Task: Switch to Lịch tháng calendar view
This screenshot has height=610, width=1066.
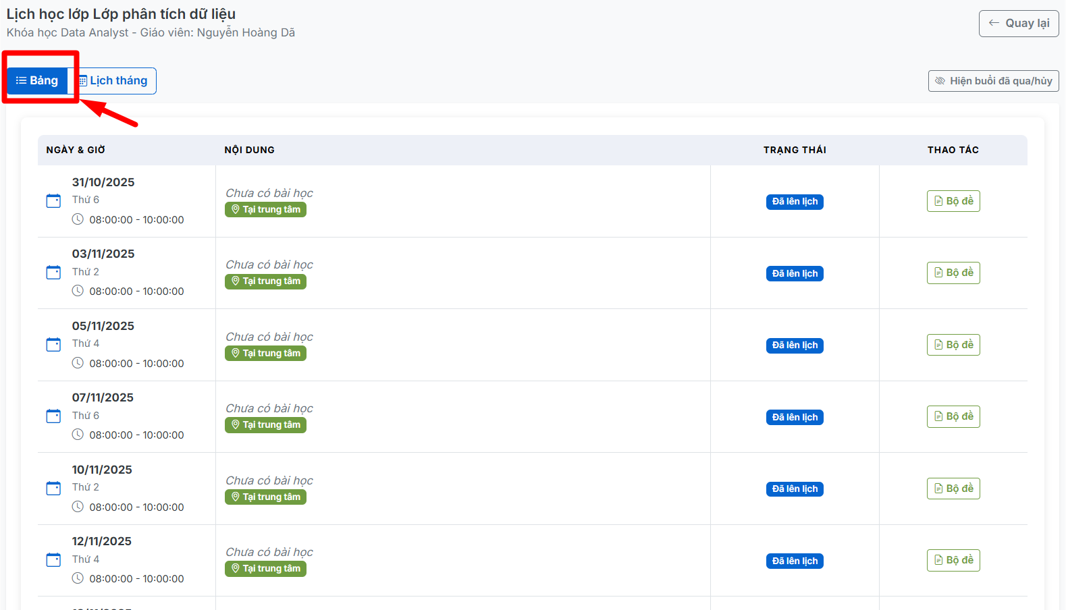Action: [113, 81]
